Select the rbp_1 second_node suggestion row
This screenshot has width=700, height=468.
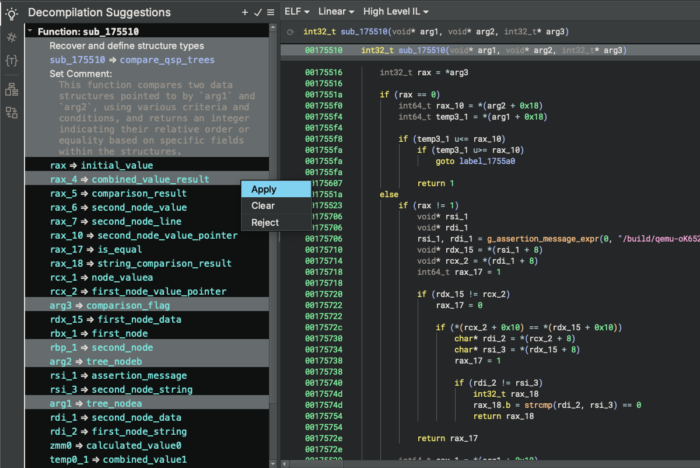click(x=101, y=347)
